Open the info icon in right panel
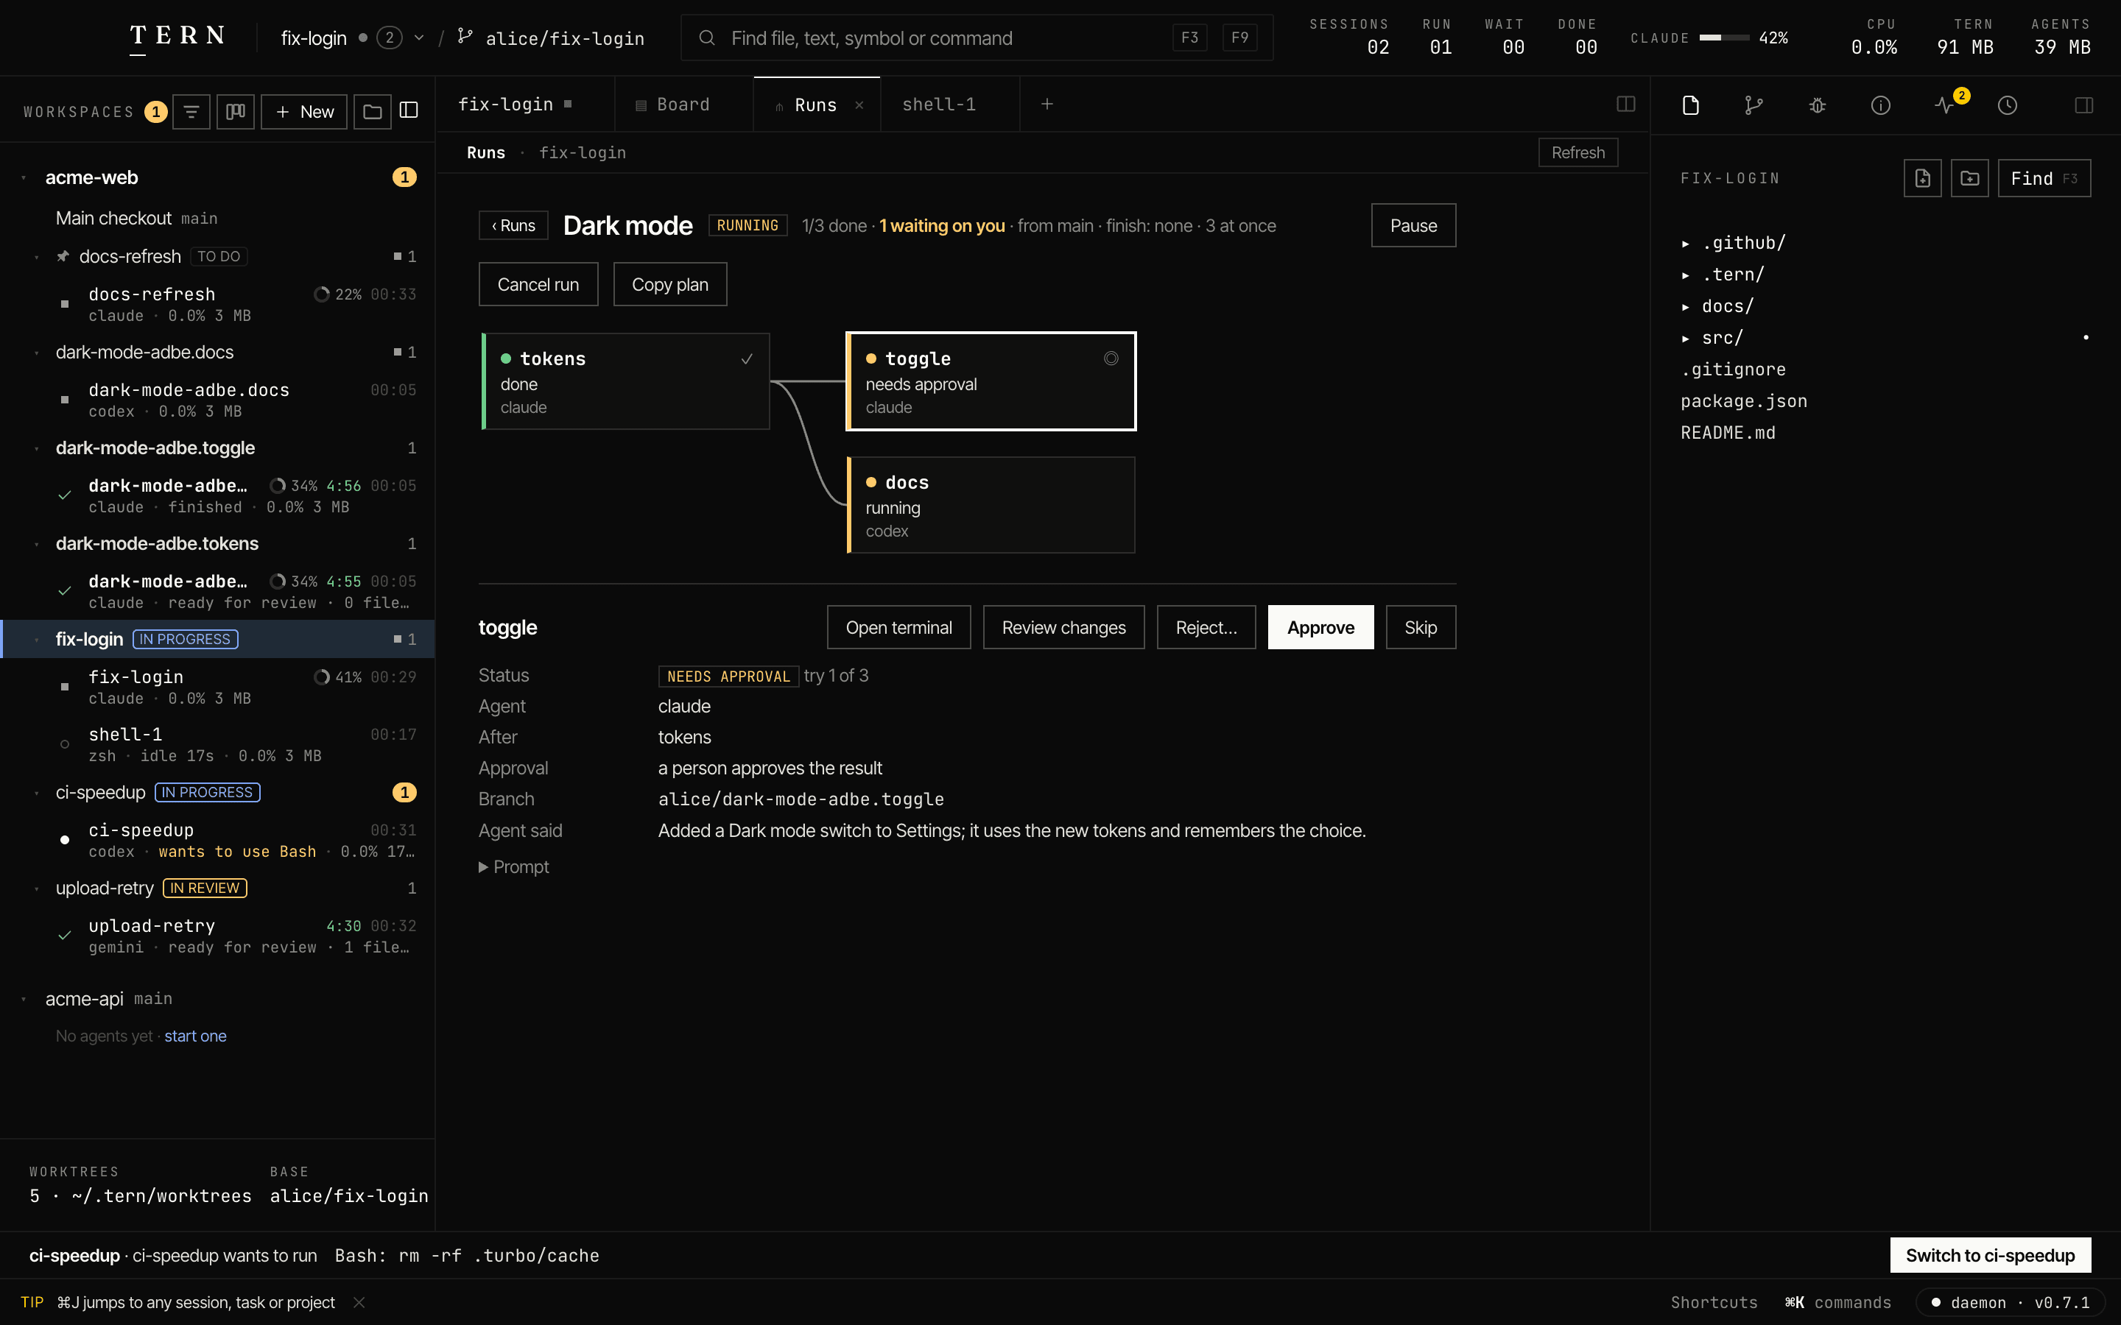This screenshot has width=2121, height=1325. [x=1881, y=105]
